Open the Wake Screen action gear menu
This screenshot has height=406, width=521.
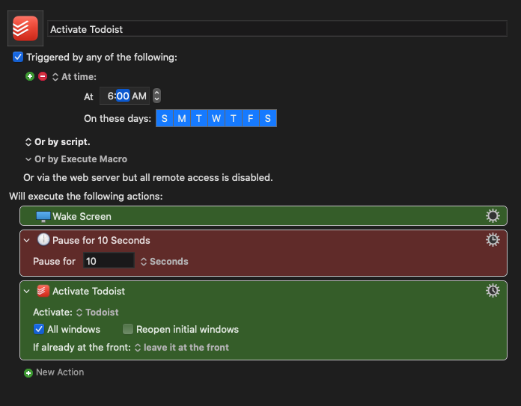coord(493,216)
